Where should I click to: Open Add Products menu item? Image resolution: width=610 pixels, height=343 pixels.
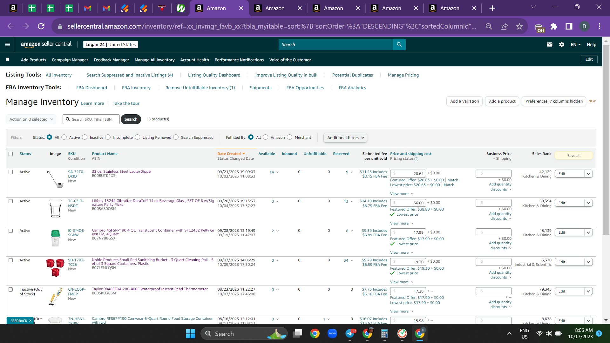coord(33,60)
